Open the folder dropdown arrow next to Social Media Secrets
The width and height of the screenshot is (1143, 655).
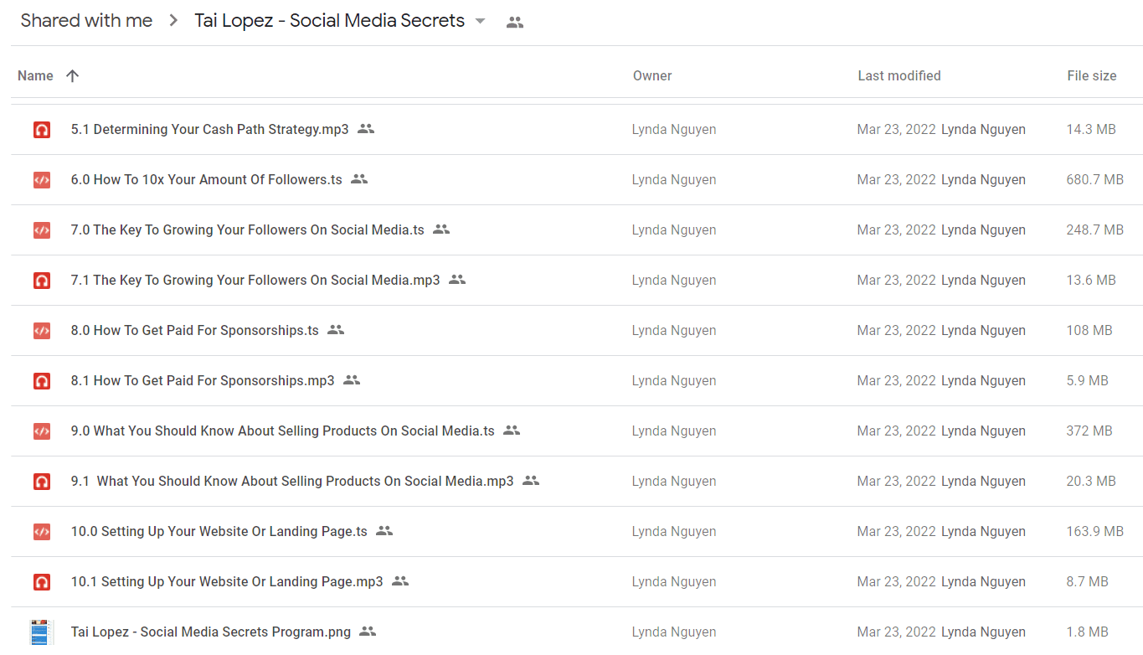click(481, 21)
